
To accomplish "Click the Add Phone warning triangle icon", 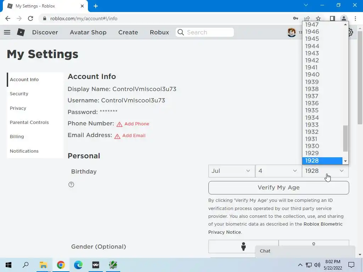I will pyautogui.click(x=119, y=124).
